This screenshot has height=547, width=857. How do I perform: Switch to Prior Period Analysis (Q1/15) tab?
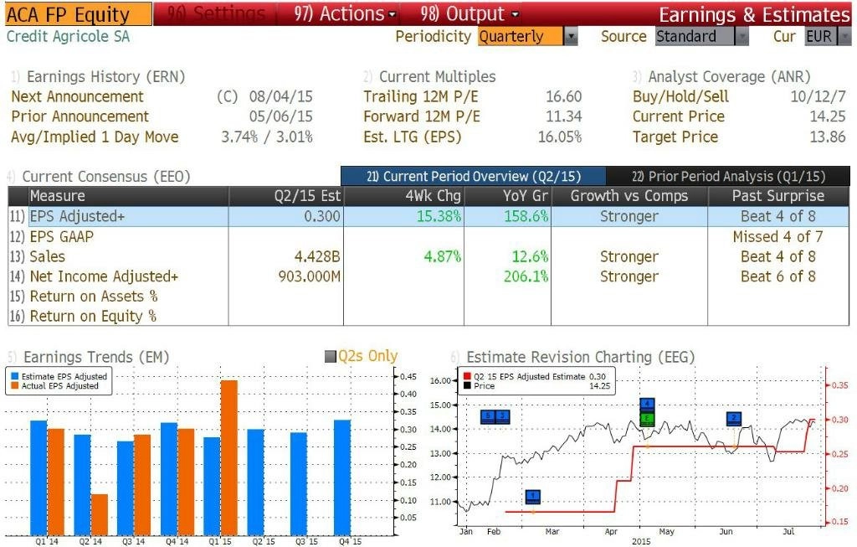(728, 176)
